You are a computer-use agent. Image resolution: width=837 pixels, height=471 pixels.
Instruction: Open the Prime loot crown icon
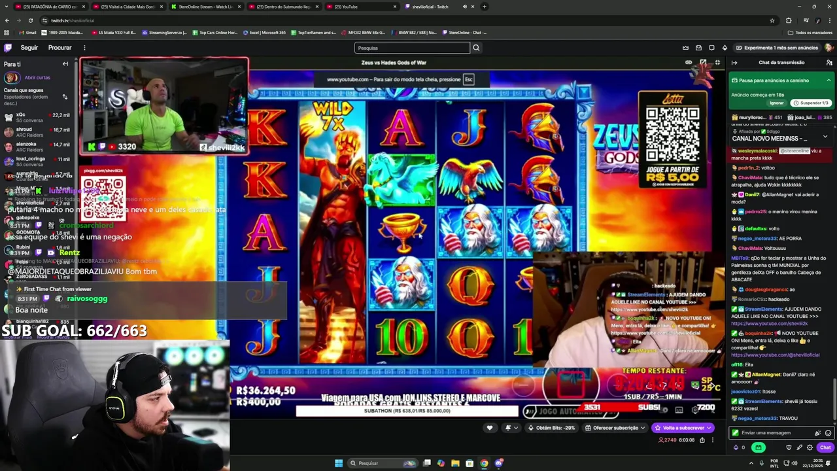[685, 48]
